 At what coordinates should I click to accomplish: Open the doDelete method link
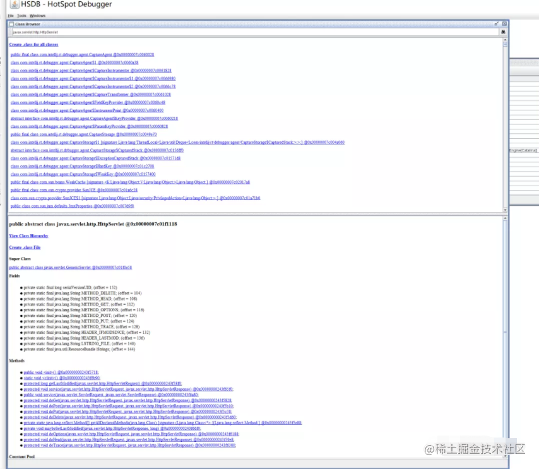130,417
